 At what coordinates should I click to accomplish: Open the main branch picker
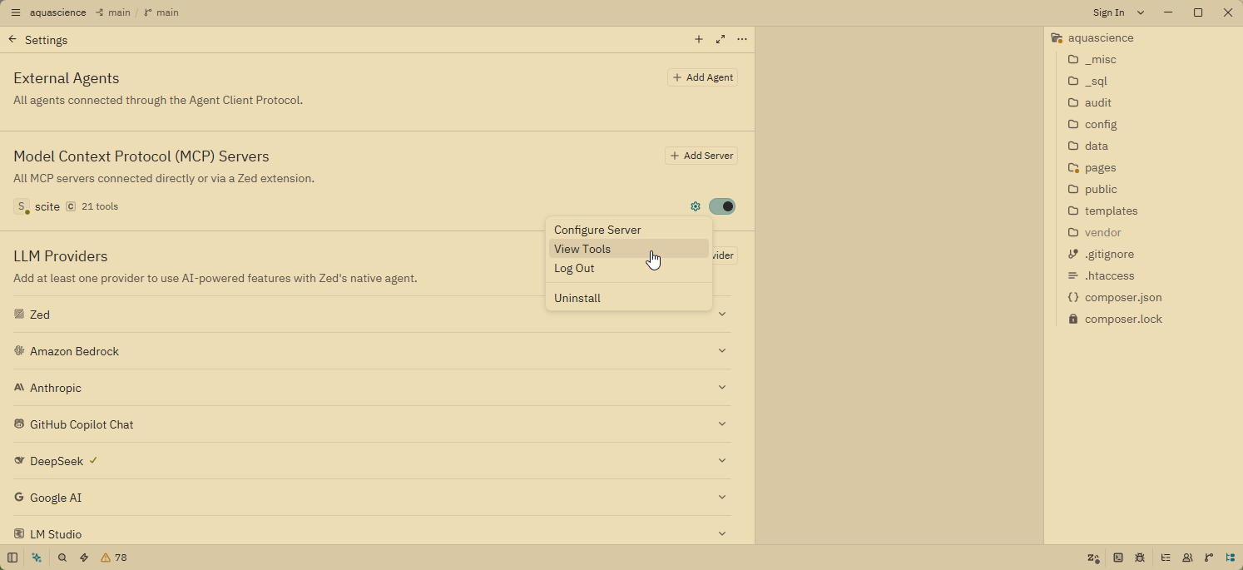pyautogui.click(x=161, y=12)
